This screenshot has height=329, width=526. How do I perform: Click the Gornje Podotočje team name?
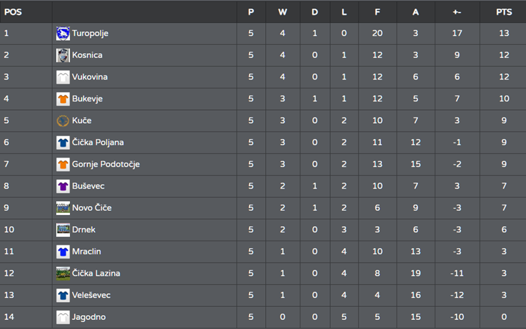pos(106,164)
